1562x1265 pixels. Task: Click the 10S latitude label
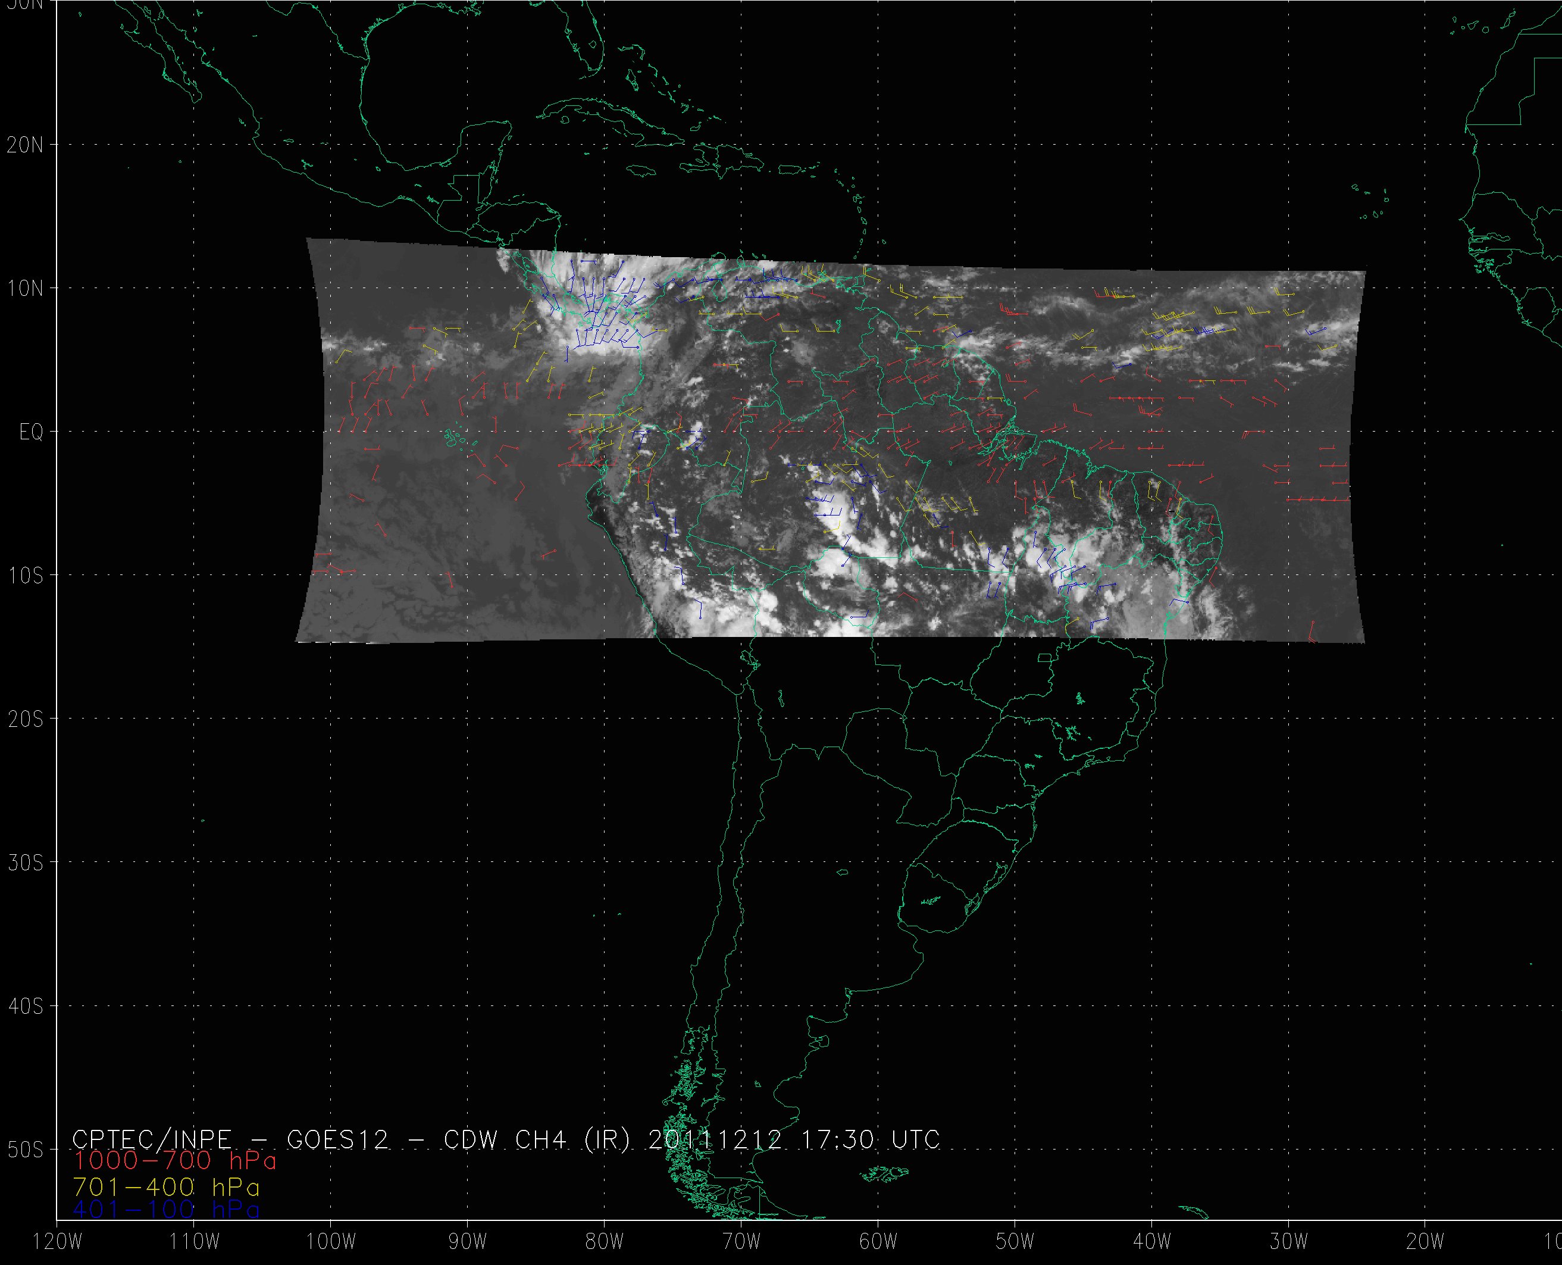(x=26, y=576)
